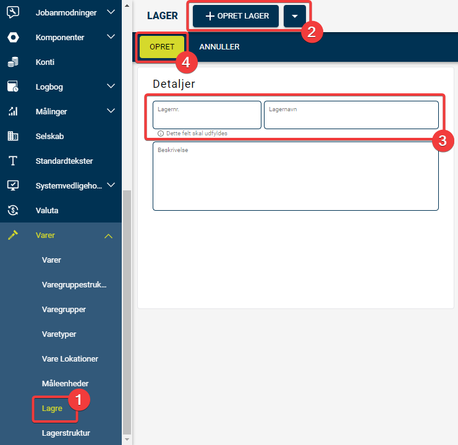The image size is (458, 445).
Task: Click the Konti coins icon
Action: click(x=13, y=62)
